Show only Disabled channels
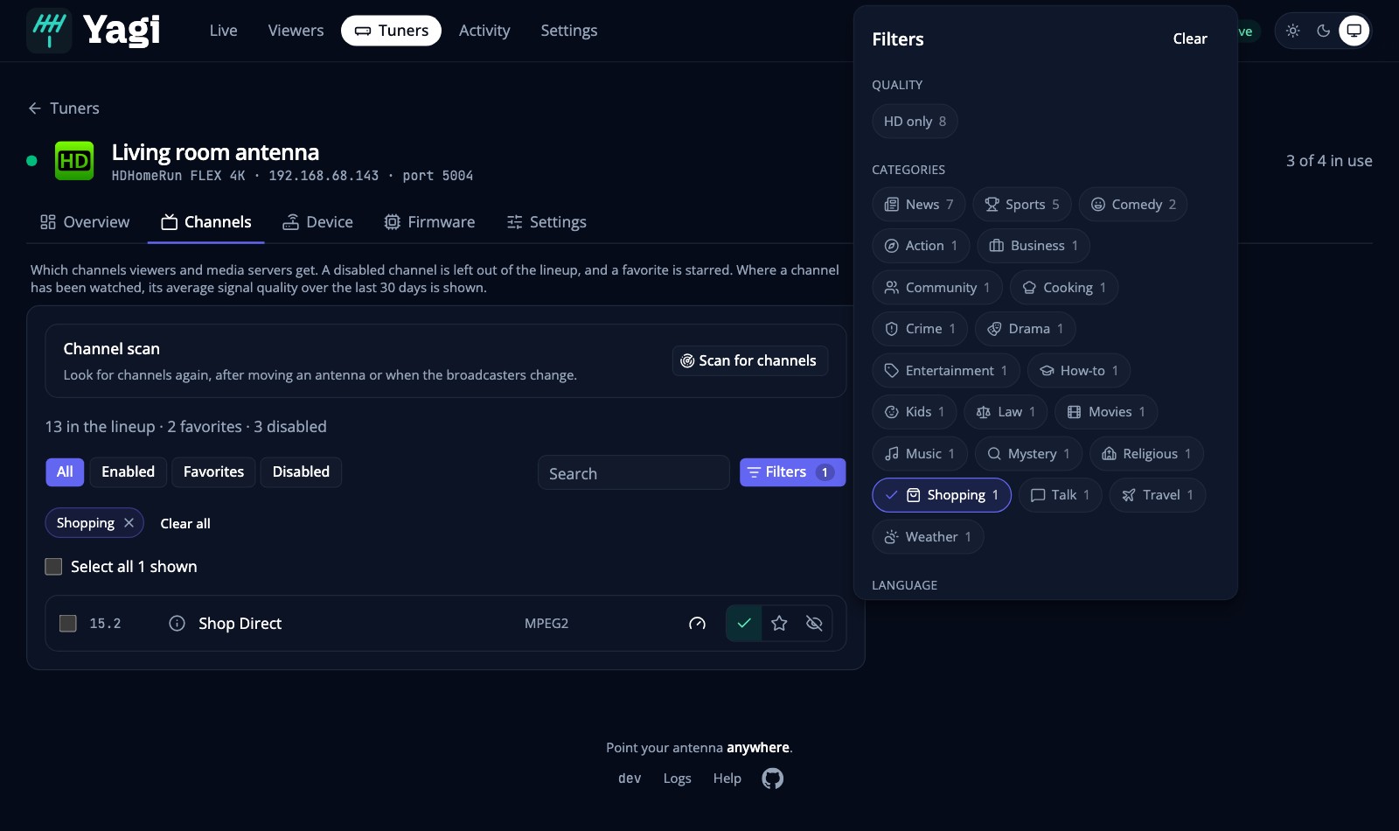This screenshot has height=831, width=1399. (301, 472)
